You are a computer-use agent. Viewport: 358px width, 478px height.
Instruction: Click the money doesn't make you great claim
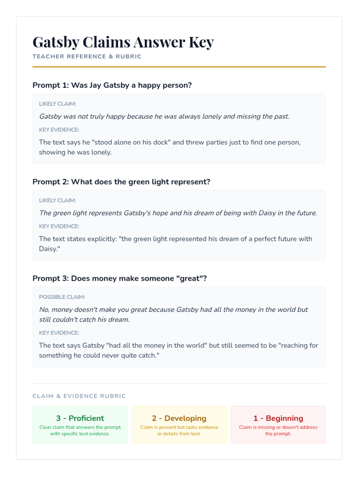click(x=173, y=314)
